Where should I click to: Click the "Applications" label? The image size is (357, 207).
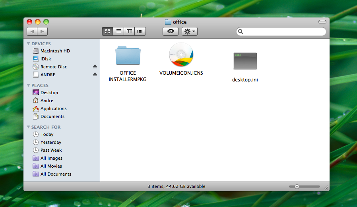[54, 108]
